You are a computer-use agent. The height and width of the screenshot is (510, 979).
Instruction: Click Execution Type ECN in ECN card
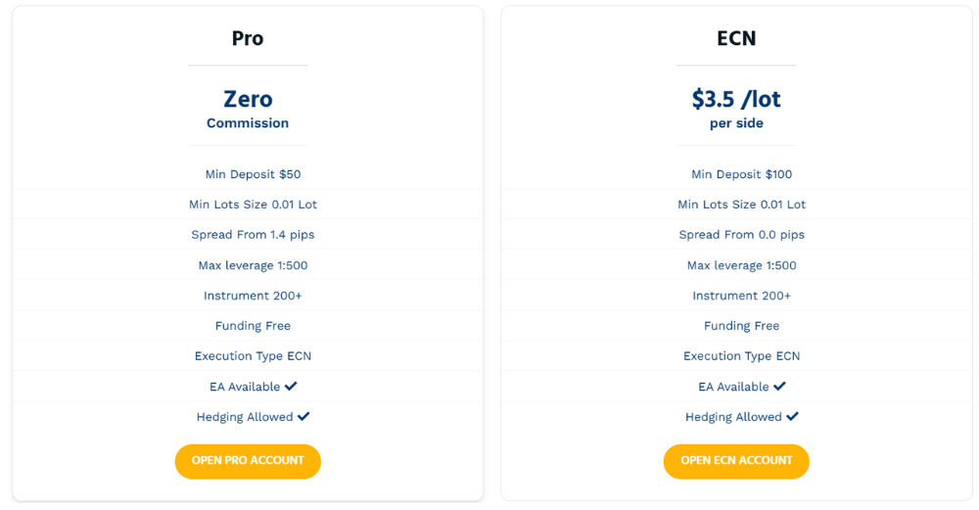tap(741, 356)
